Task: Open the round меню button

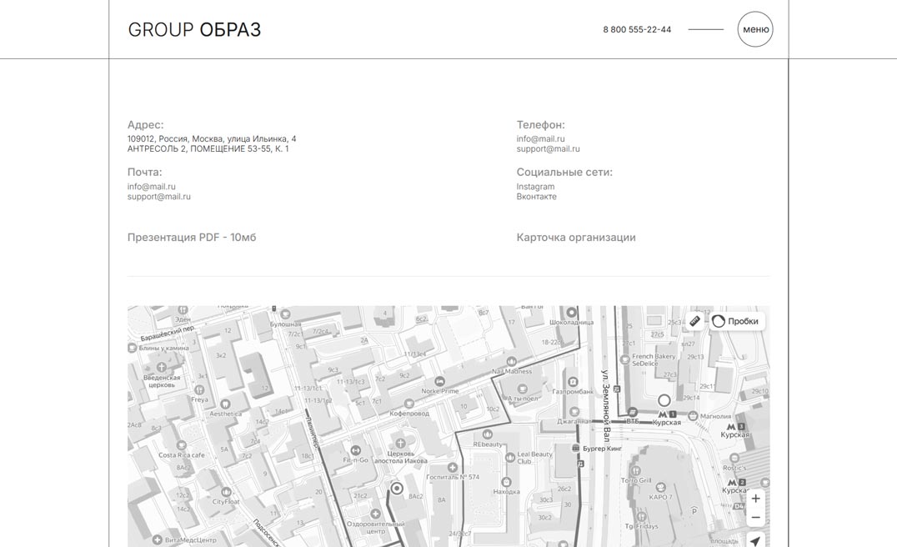Action: coord(755,29)
